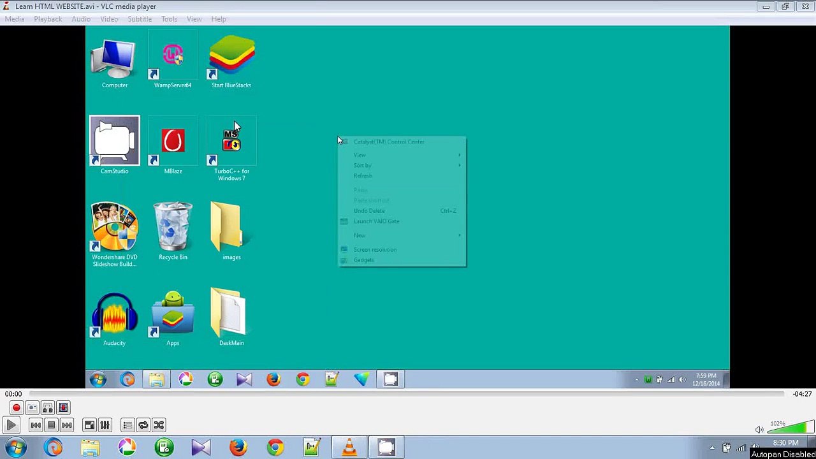
Task: Click the frame-by-frame button
Action: [x=63, y=408]
